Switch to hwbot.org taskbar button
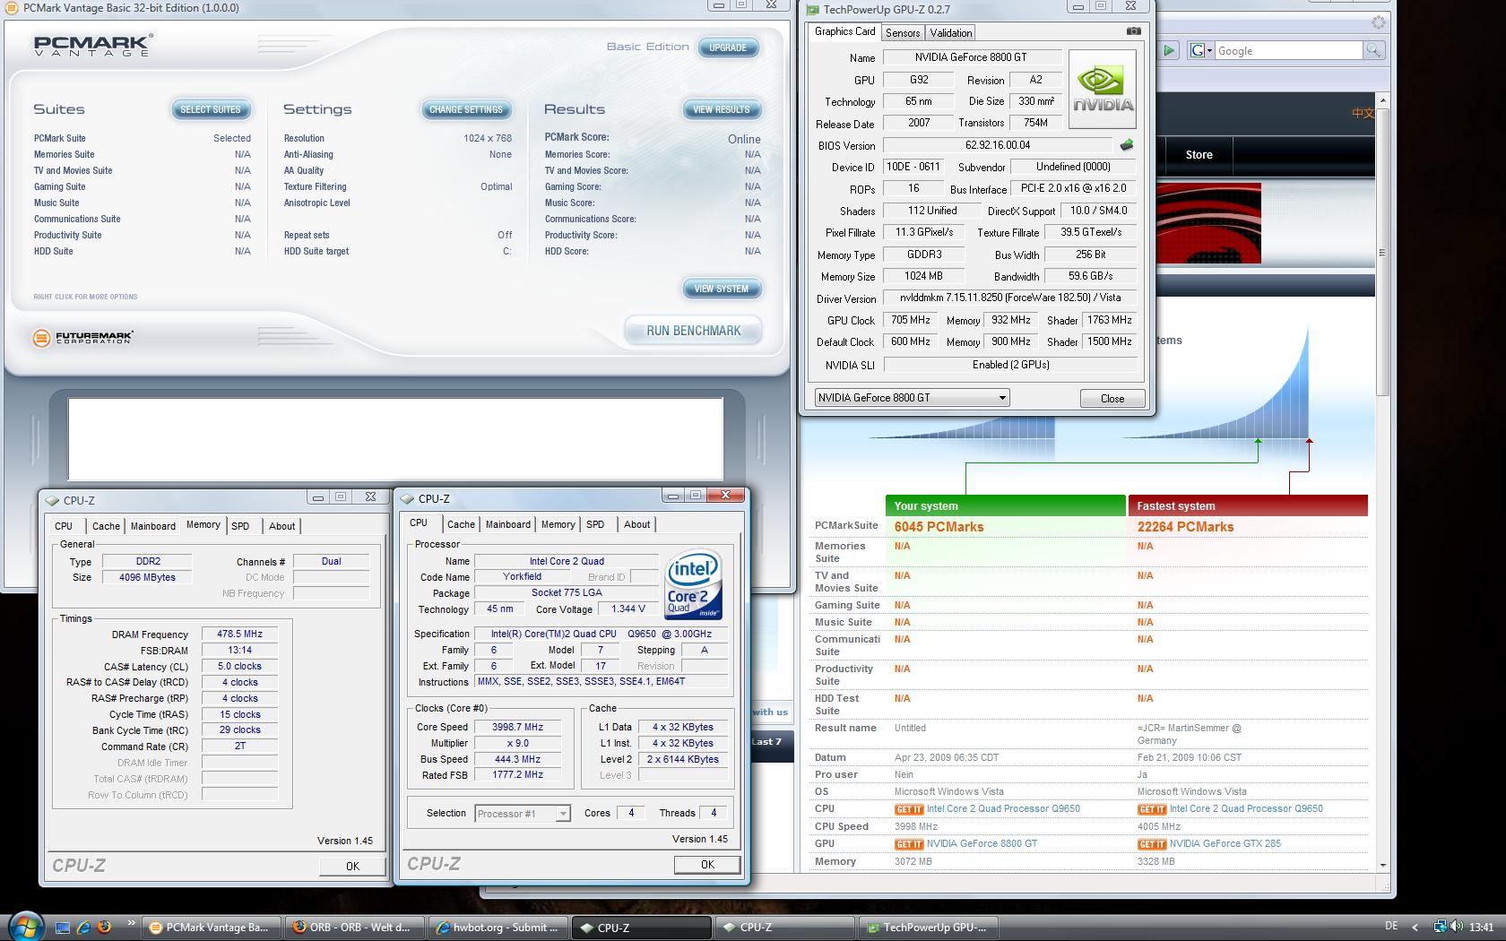Screen dimensions: 1506x941 [498, 928]
